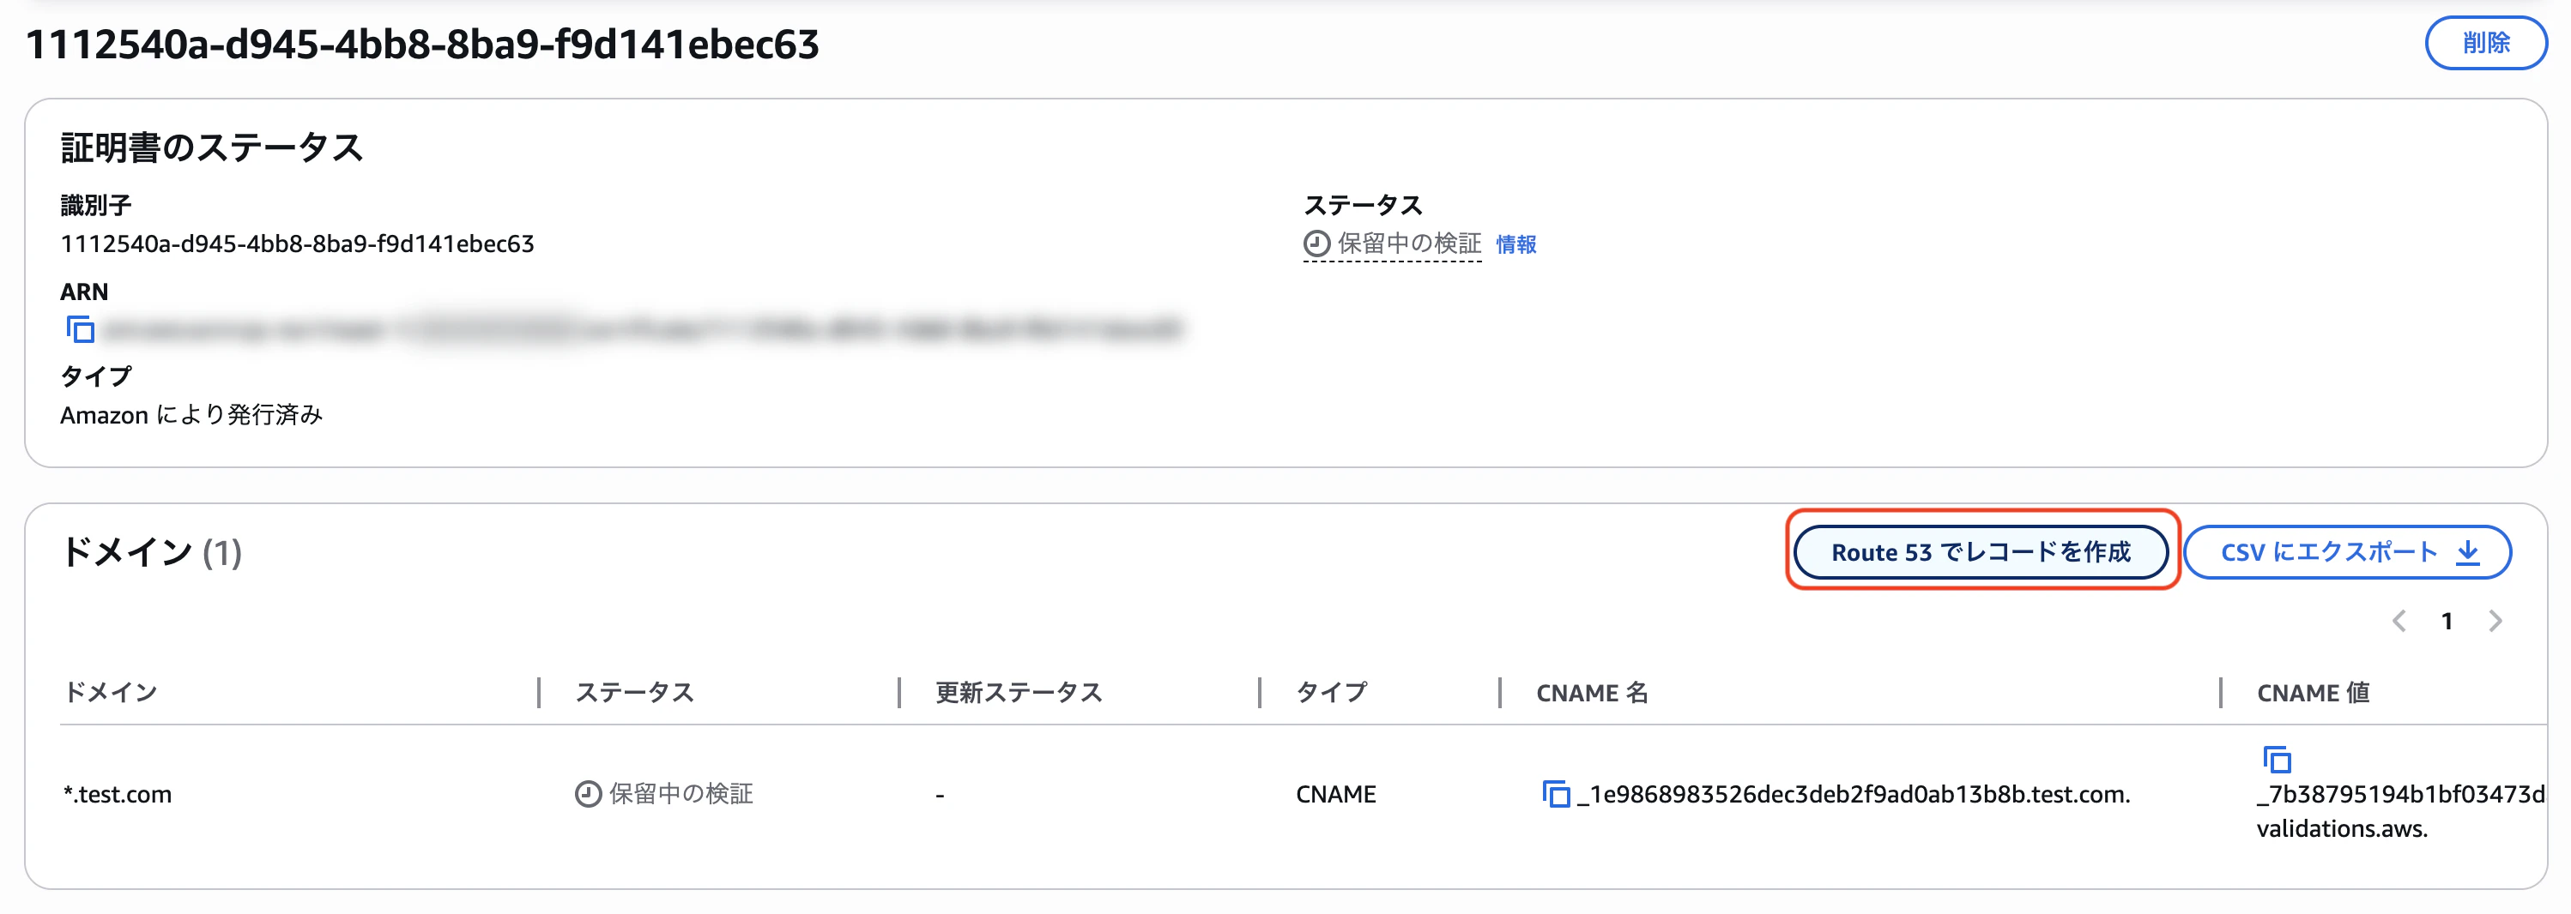Screen dimensions: 2571x914
Task: Click the ドメイン (1) section heading
Action: click(x=152, y=552)
